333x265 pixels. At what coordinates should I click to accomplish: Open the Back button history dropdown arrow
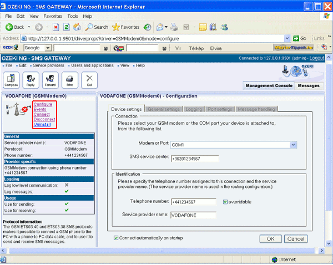pyautogui.click(x=29, y=27)
